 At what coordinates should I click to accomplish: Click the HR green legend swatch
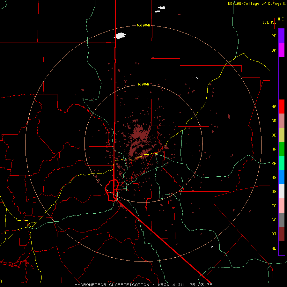click(282, 149)
